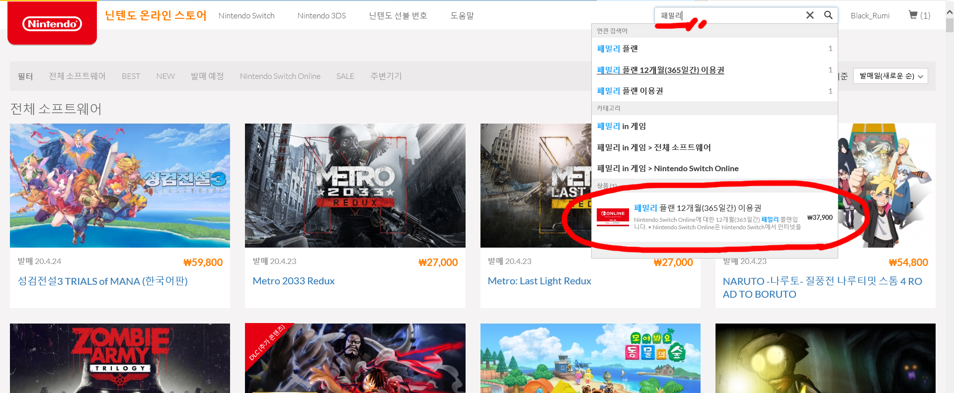Select the 발매 예정 filter tab
The image size is (954, 393).
(207, 76)
